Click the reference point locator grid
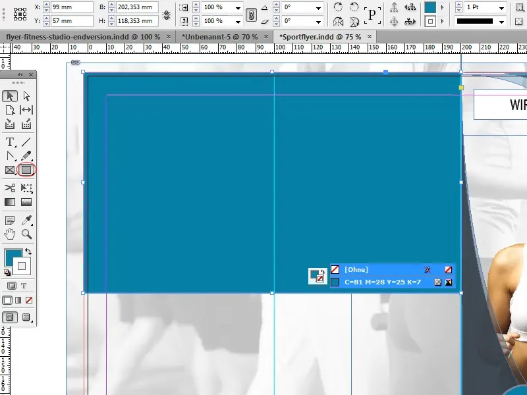527x395 pixels. (20, 14)
